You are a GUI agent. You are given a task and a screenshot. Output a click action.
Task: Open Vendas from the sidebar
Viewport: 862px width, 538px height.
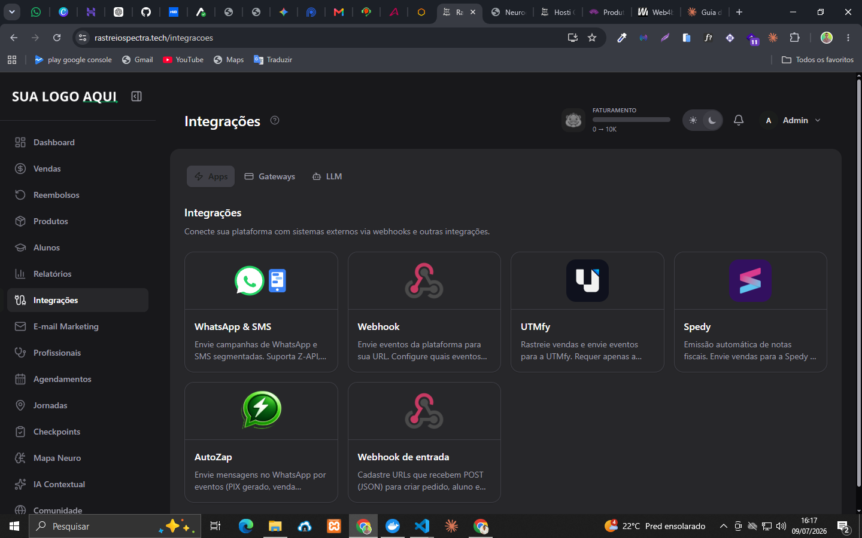(78, 169)
